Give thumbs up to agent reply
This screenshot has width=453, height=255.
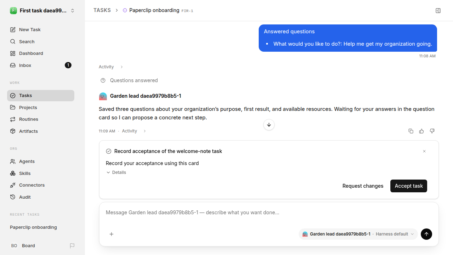point(422,131)
